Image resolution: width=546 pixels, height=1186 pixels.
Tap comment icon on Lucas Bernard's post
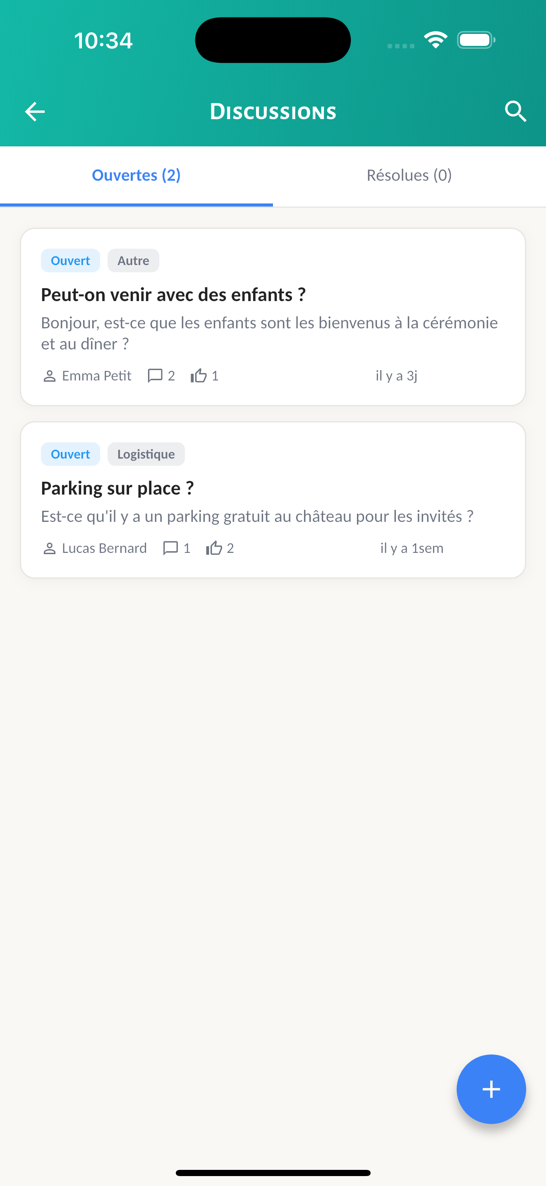click(170, 548)
